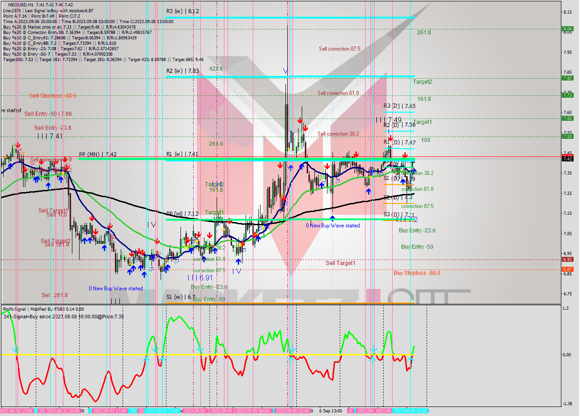The height and width of the screenshot is (416, 579).
Task: Click the green 'Target2' label beside the 7.82 tag
Action: (422, 82)
